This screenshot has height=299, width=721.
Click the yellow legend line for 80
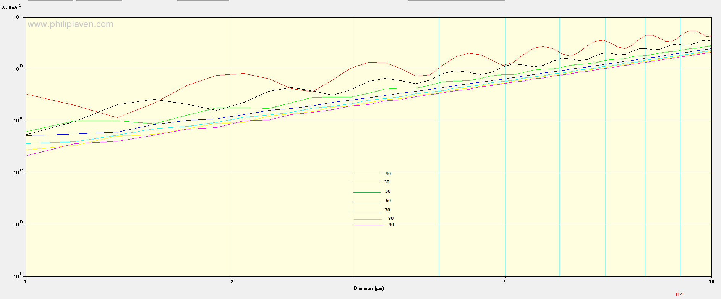tap(368, 219)
